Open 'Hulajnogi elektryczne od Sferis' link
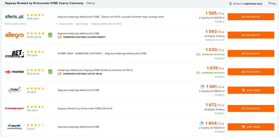This screenshot has width=279, height=137. click(x=106, y=24)
